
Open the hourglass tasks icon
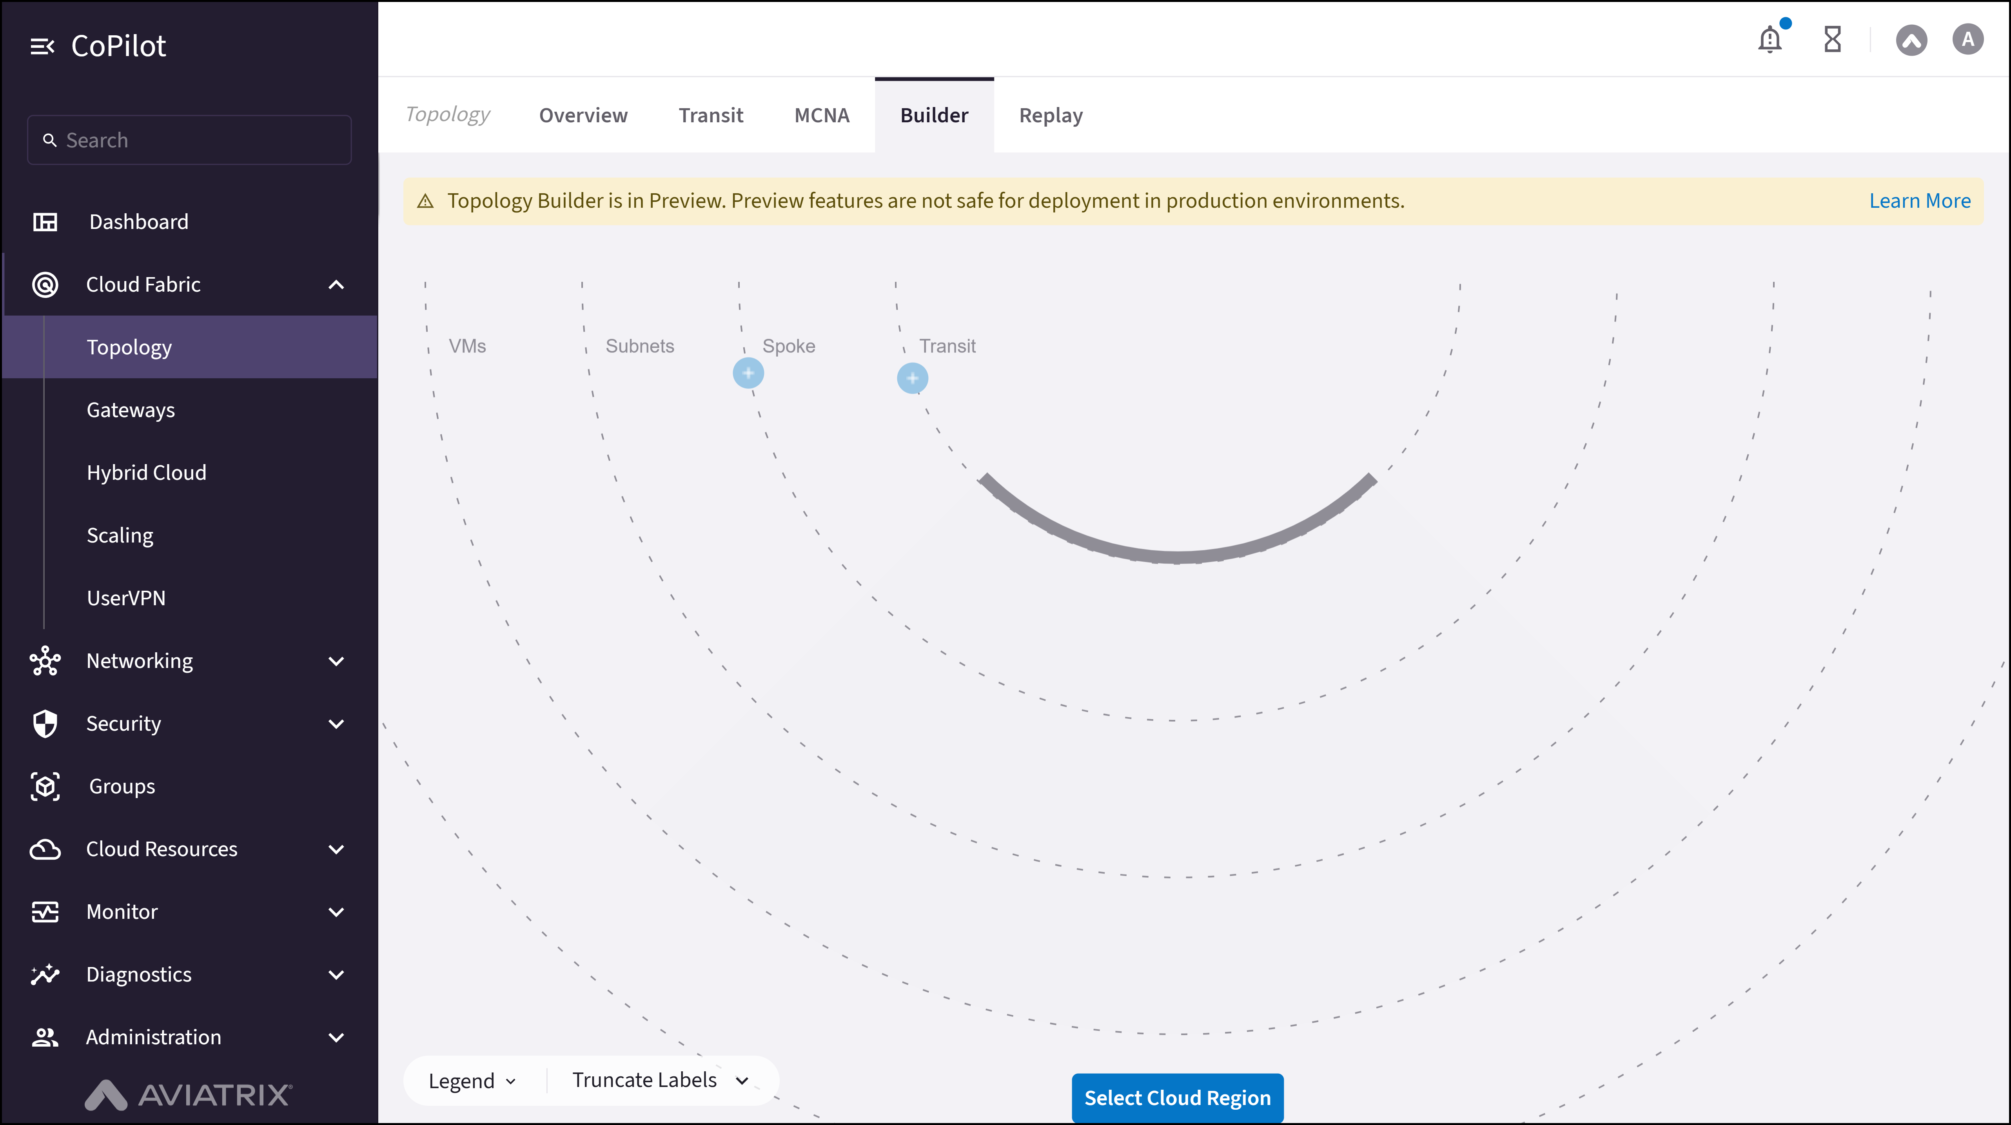pyautogui.click(x=1832, y=39)
